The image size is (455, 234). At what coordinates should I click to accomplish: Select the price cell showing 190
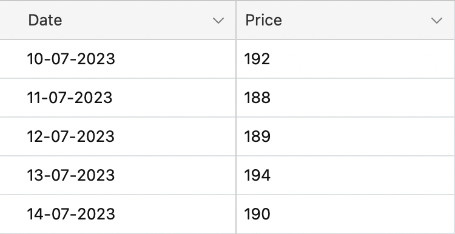click(345, 214)
